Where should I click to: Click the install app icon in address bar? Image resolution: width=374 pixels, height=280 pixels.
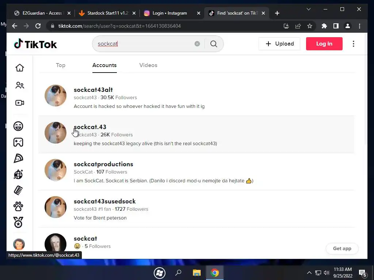pyautogui.click(x=286, y=26)
